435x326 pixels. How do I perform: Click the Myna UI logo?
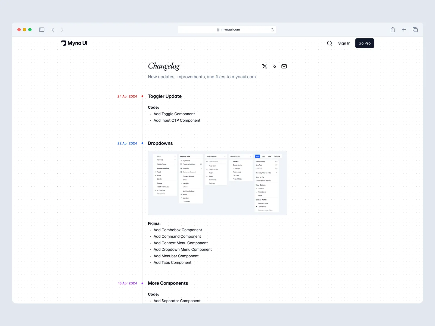pos(74,43)
